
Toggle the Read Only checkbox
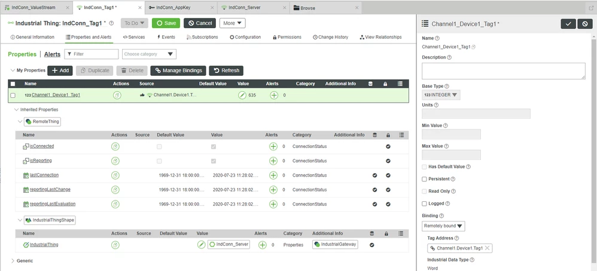pyautogui.click(x=424, y=191)
